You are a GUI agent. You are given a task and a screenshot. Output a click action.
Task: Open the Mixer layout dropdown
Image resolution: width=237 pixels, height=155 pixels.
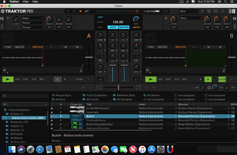point(189,11)
